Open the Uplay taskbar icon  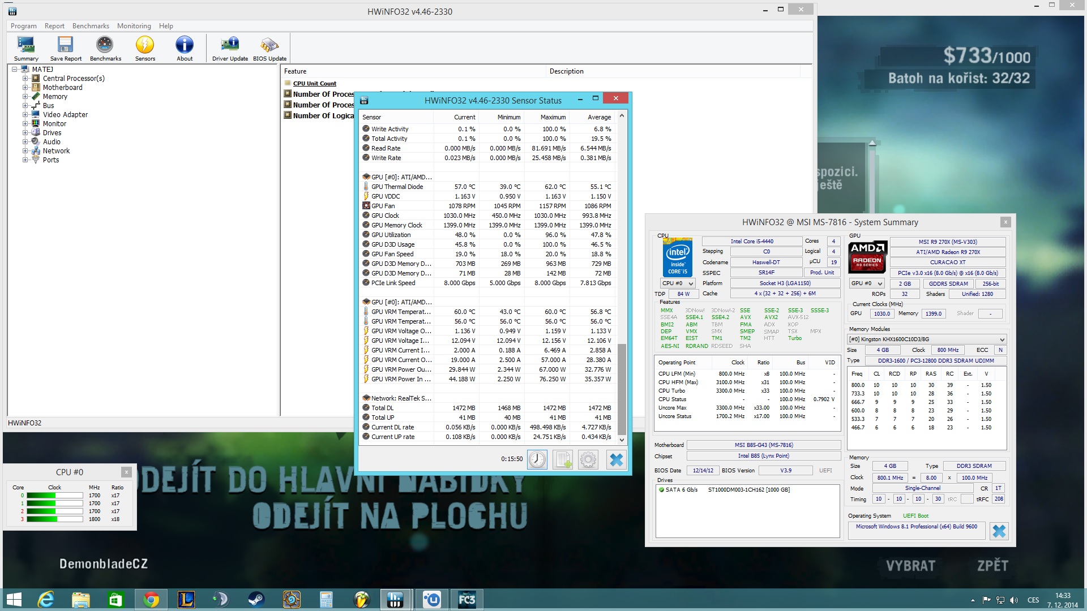pos(432,600)
